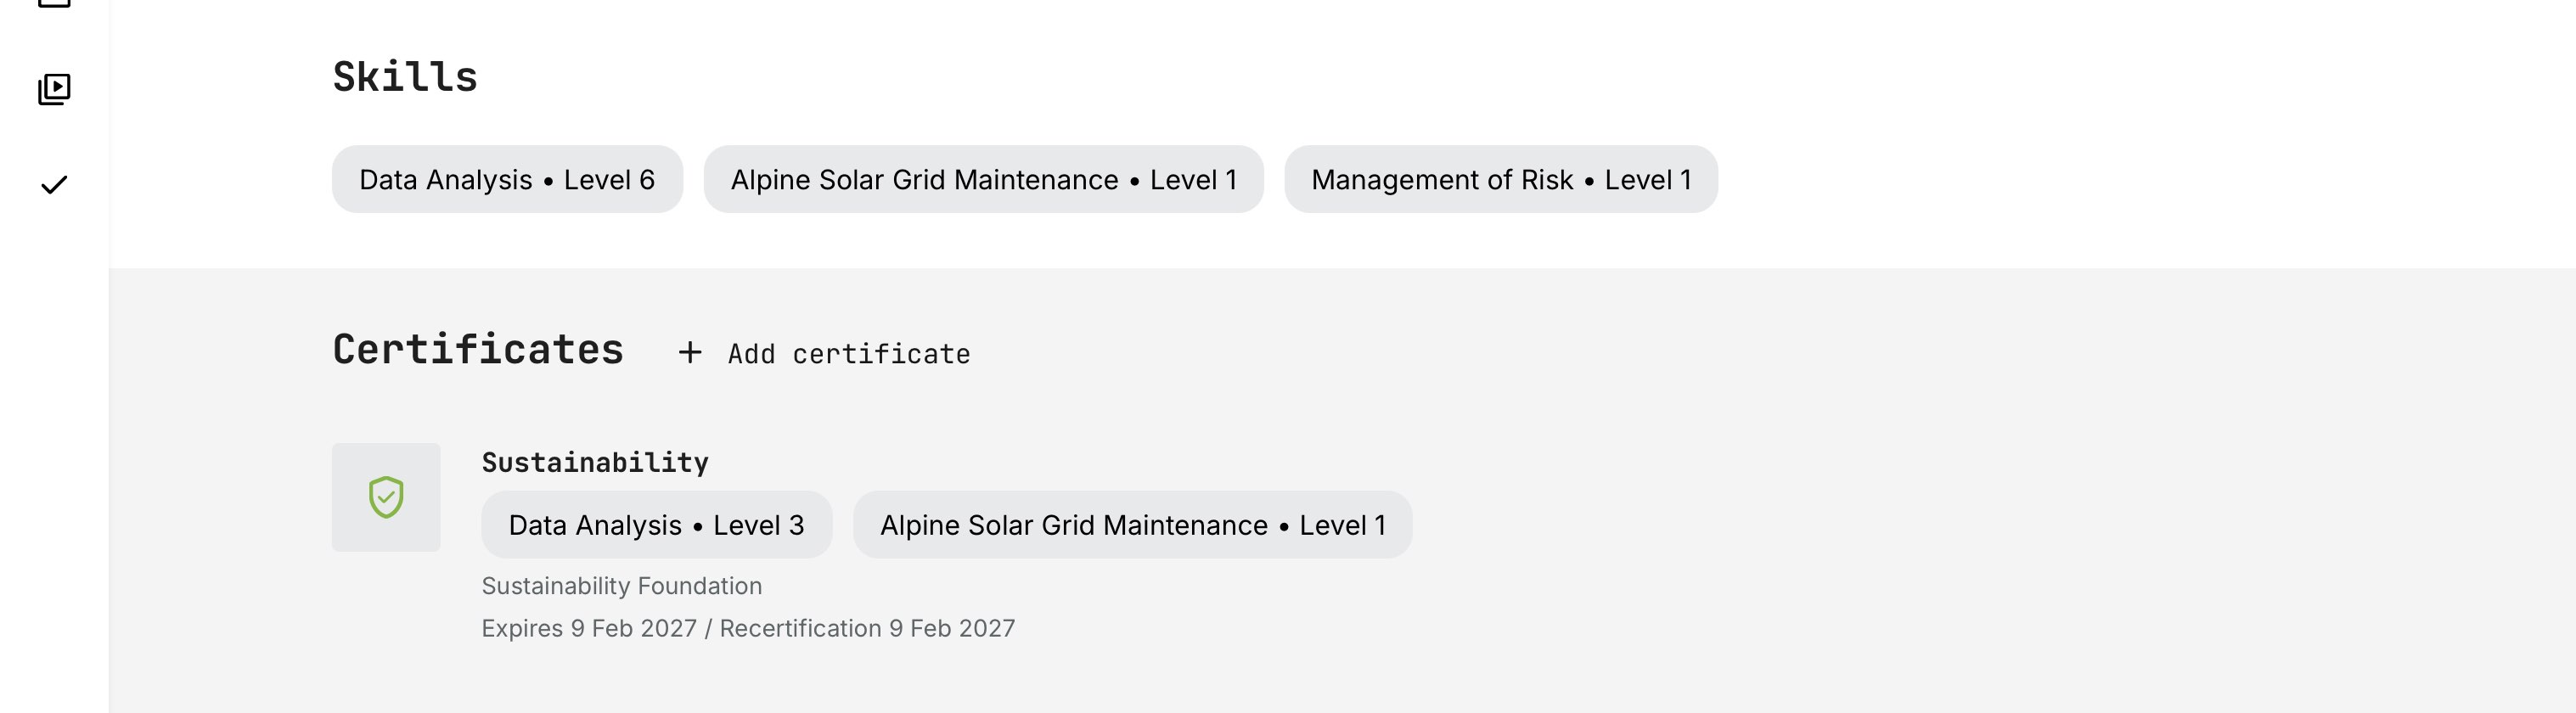Click the checkmark icon in the left sidebar
Viewport: 2576px width, 713px height.
(x=54, y=183)
